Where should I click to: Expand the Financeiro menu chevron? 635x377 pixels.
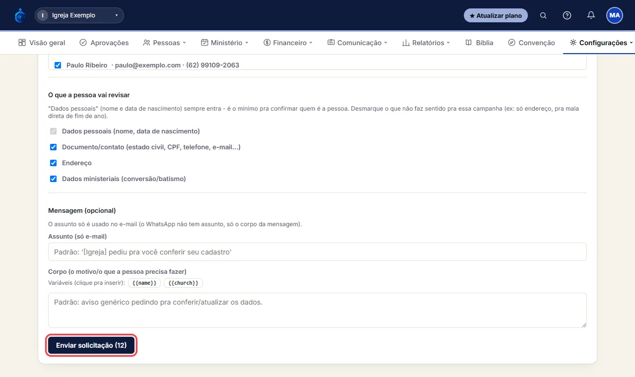point(311,43)
